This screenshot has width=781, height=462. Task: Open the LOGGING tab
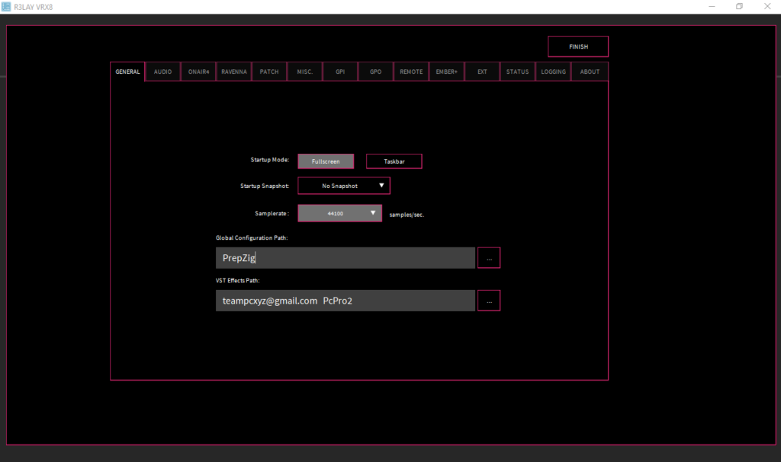[x=553, y=72]
